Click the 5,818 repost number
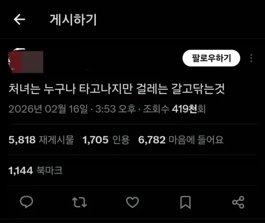265x223 pixels. [x=22, y=140]
